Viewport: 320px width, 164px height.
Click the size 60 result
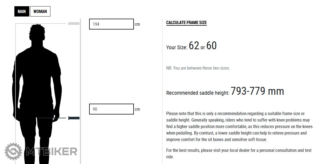point(211,46)
